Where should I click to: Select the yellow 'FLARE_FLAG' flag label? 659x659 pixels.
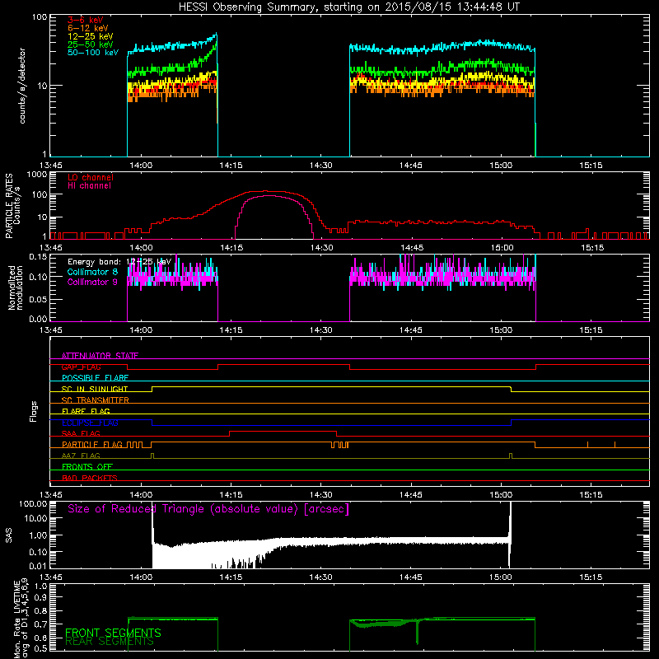(x=86, y=411)
